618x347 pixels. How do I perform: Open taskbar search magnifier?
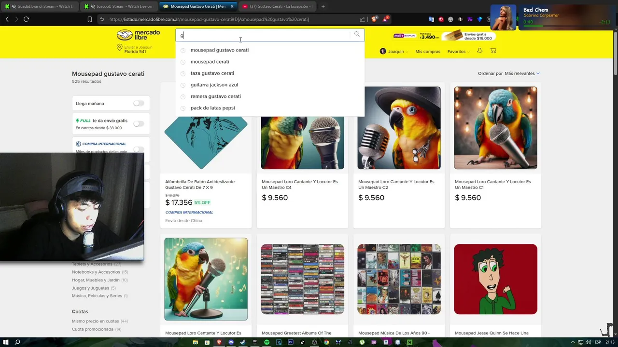(x=17, y=342)
